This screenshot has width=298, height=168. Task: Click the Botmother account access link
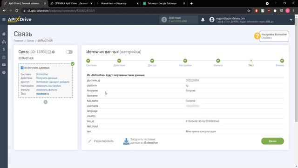[53, 82]
